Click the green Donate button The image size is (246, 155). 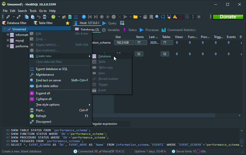tap(228, 17)
